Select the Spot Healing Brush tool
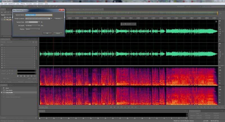This screenshot has height=122, width=225. [x=57, y=6]
